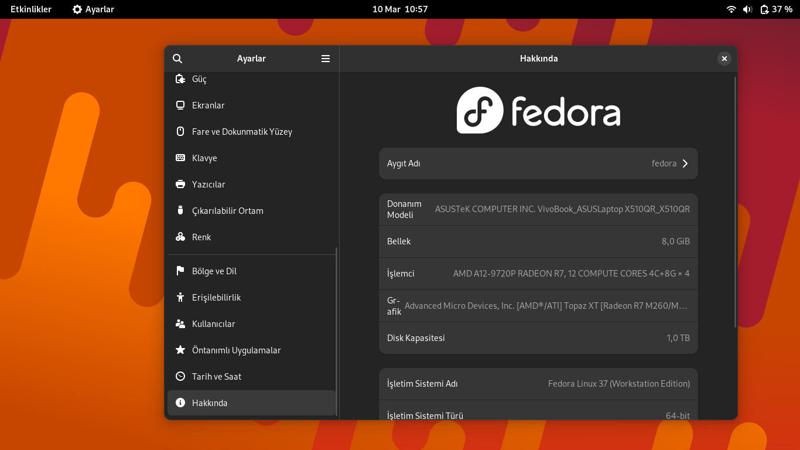The width and height of the screenshot is (800, 450).
Task: Click the Ekranlar display icon
Action: pos(180,105)
